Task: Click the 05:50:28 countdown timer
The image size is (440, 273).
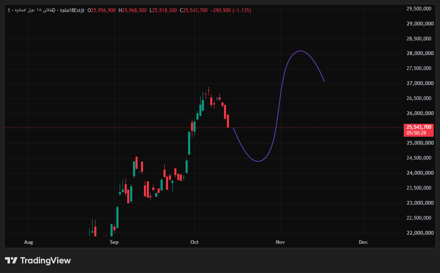Action: (x=416, y=133)
